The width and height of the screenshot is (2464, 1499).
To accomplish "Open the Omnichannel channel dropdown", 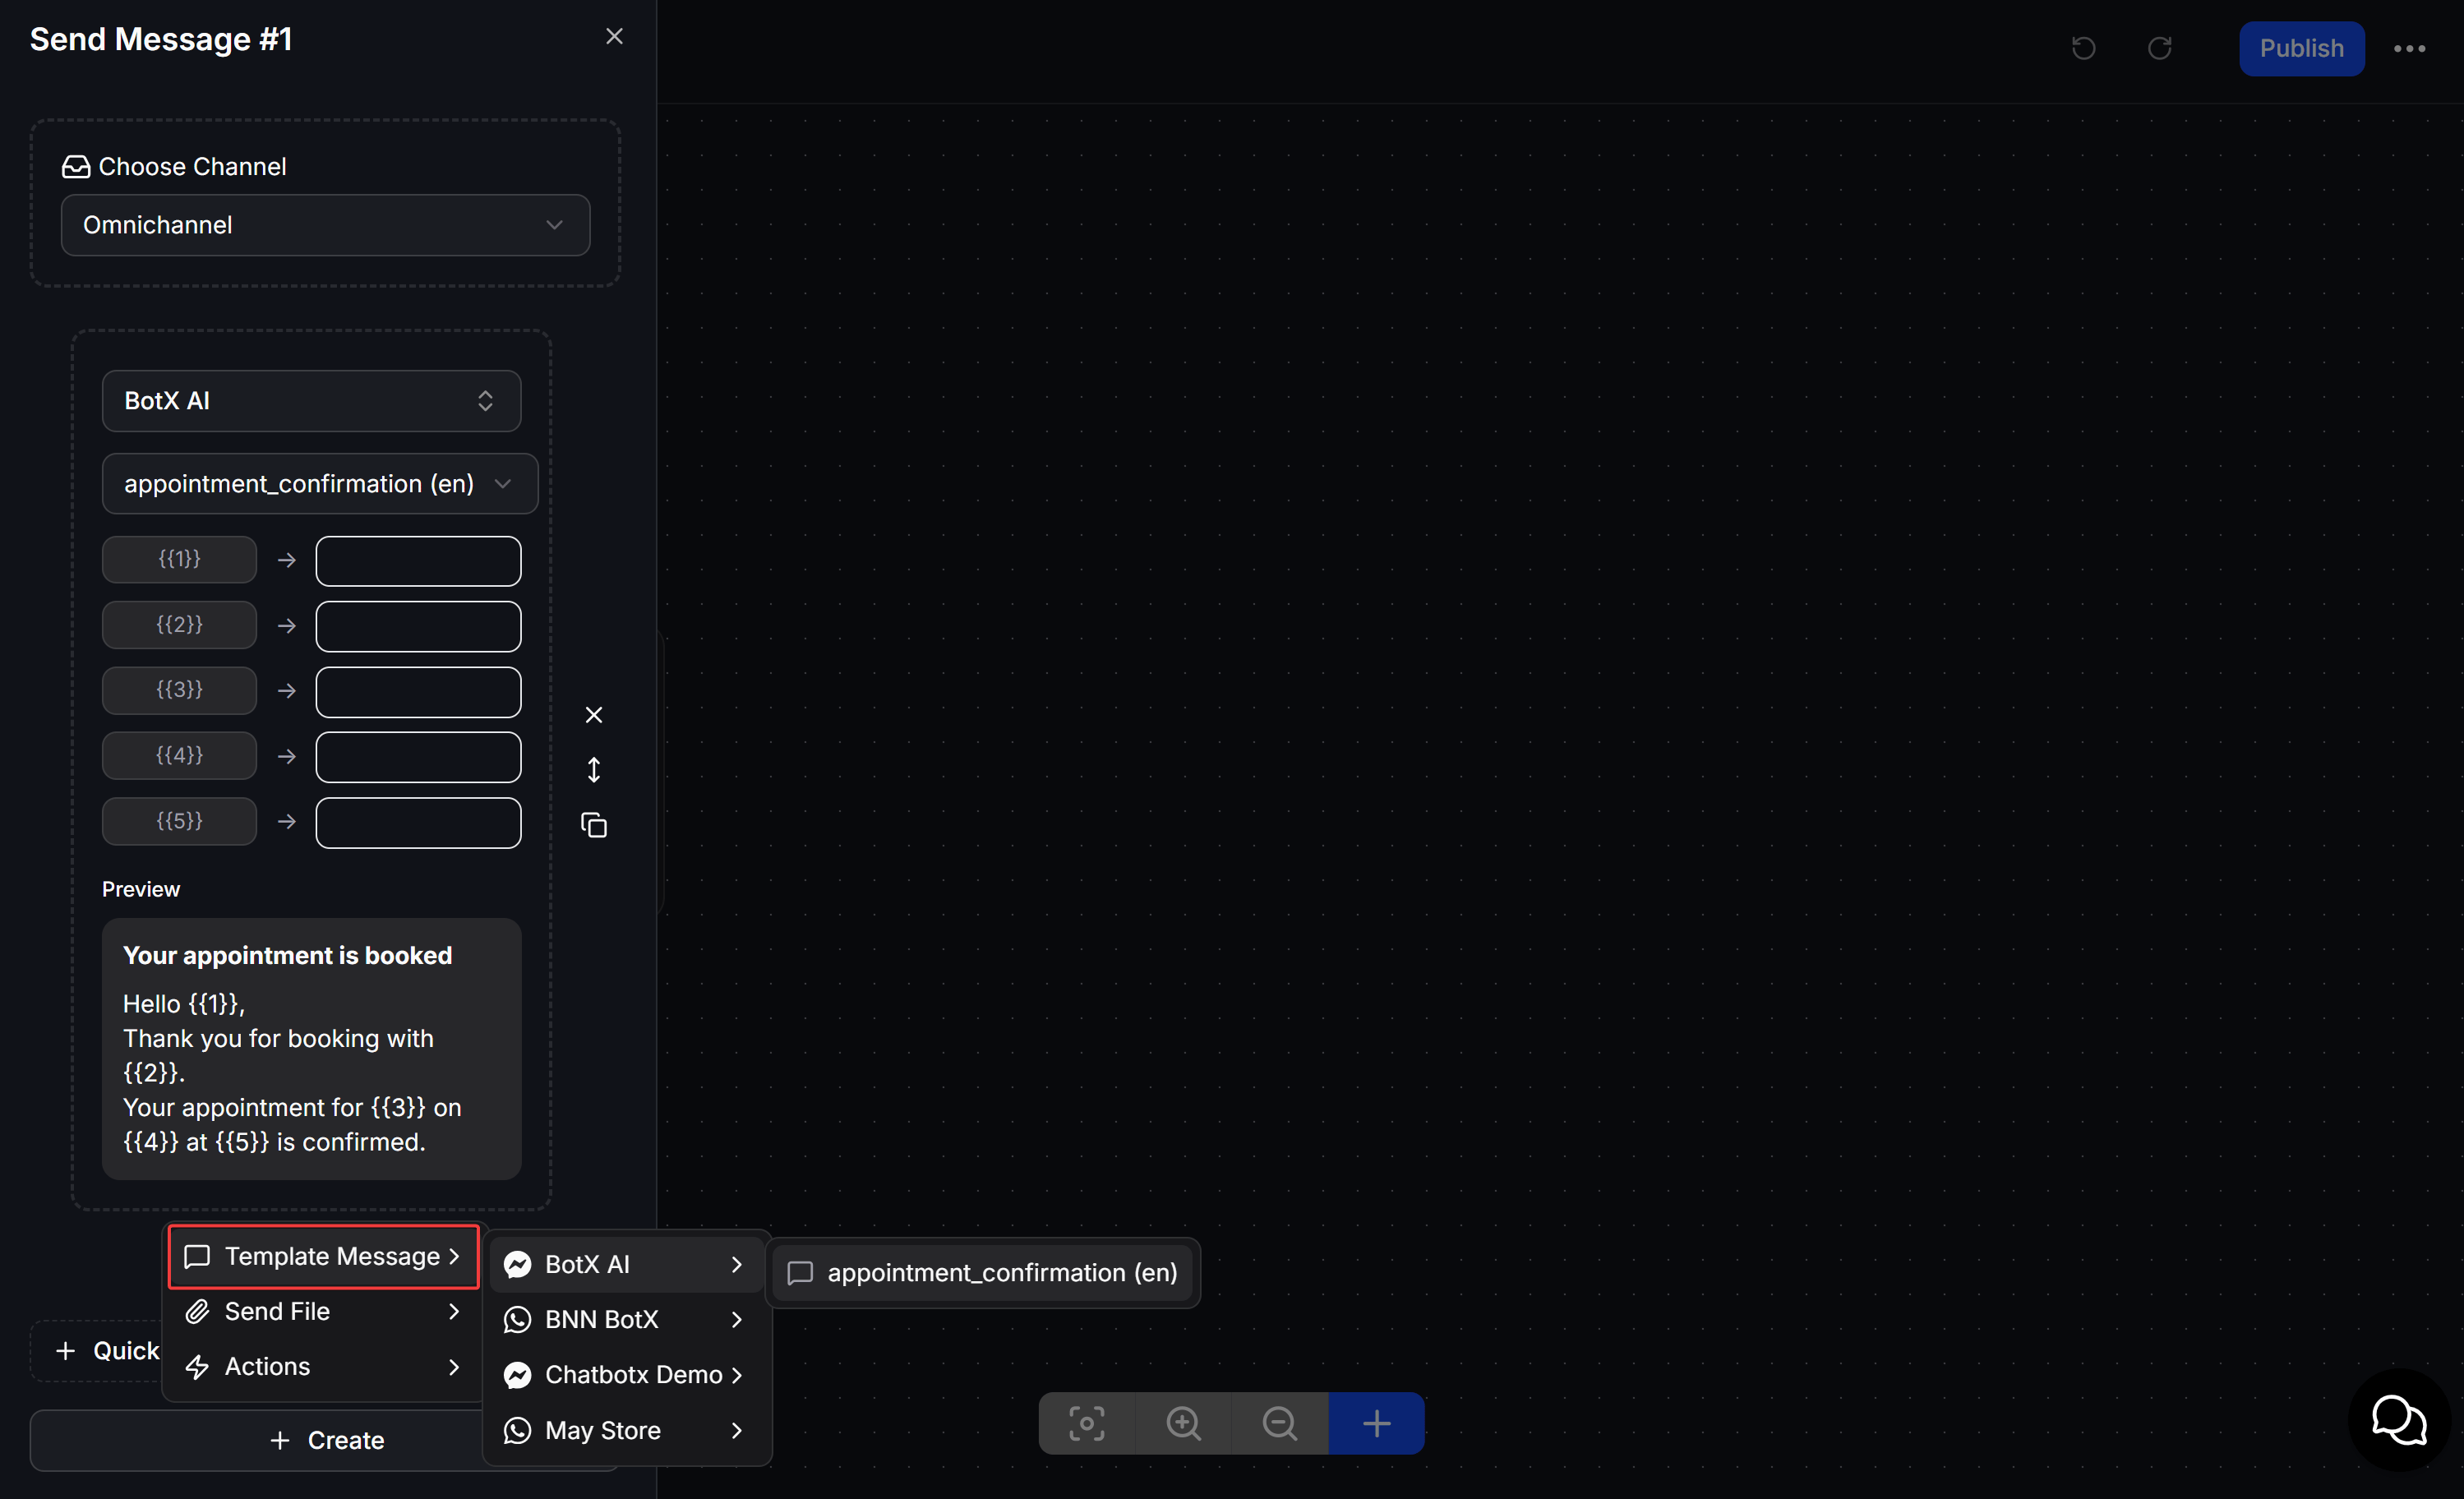I will tap(325, 225).
